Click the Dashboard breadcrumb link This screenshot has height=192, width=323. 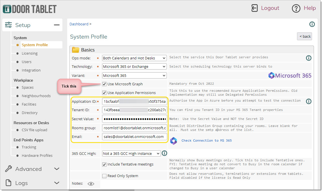(79, 24)
